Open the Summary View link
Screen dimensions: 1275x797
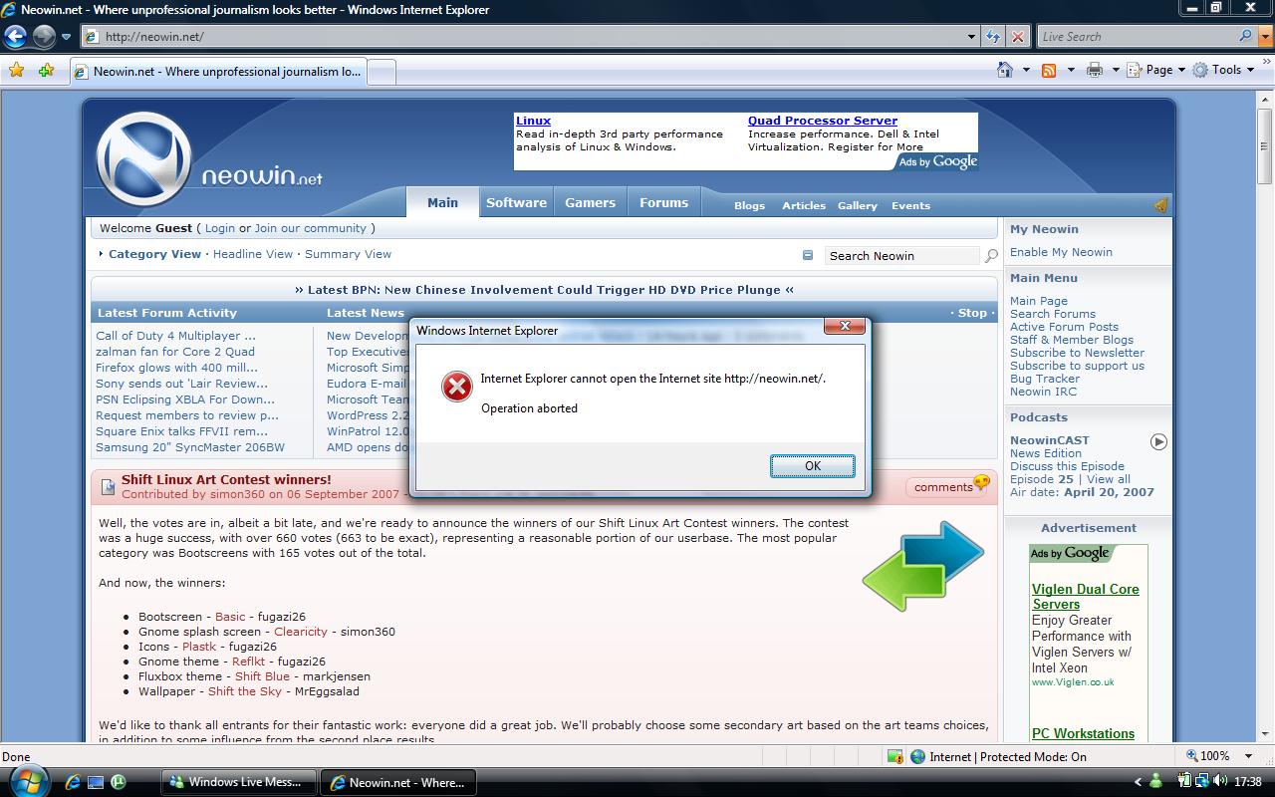[x=348, y=254]
